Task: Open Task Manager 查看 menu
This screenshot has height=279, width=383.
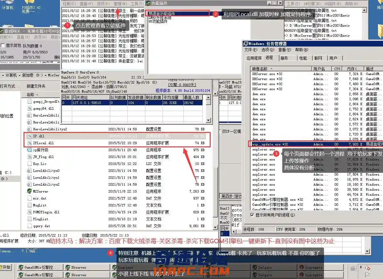Action: (284, 50)
